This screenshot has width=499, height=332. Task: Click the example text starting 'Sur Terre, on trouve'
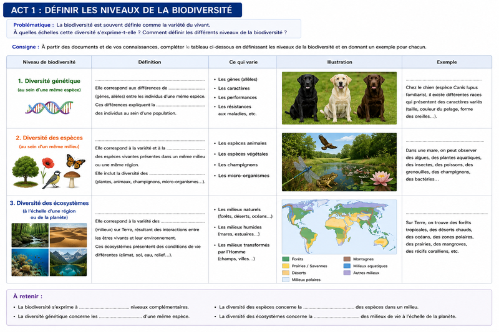click(440, 237)
